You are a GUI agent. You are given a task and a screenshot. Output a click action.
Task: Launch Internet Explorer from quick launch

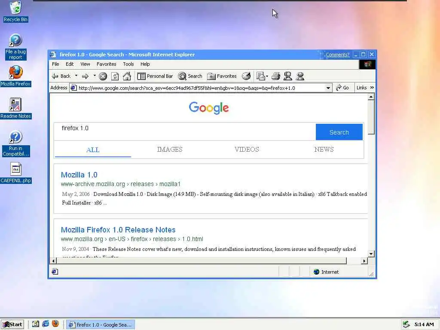coord(46,324)
